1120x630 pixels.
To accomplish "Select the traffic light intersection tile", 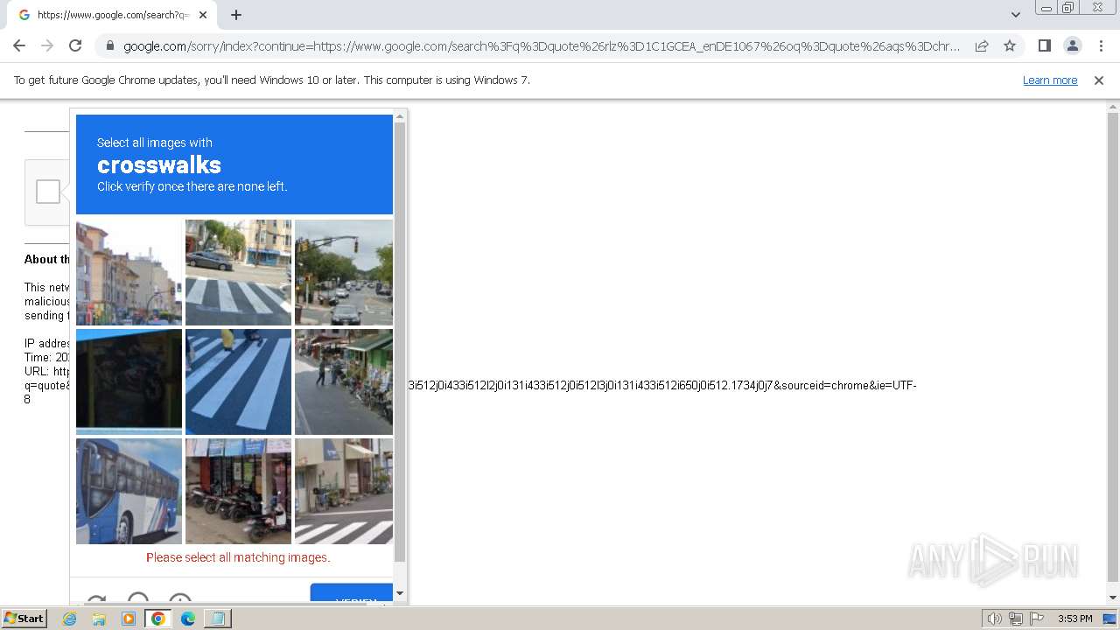I will pos(344,272).
